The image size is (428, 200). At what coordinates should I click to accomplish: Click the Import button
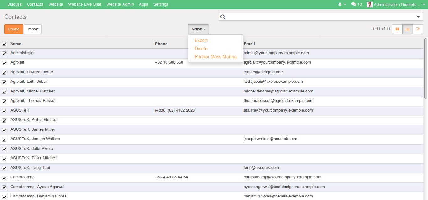coord(33,29)
